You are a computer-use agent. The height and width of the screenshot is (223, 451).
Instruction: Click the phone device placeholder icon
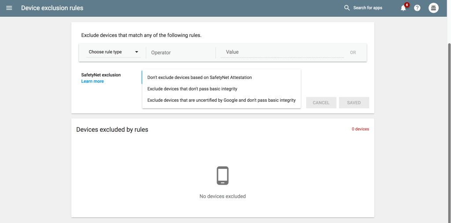pos(222,175)
